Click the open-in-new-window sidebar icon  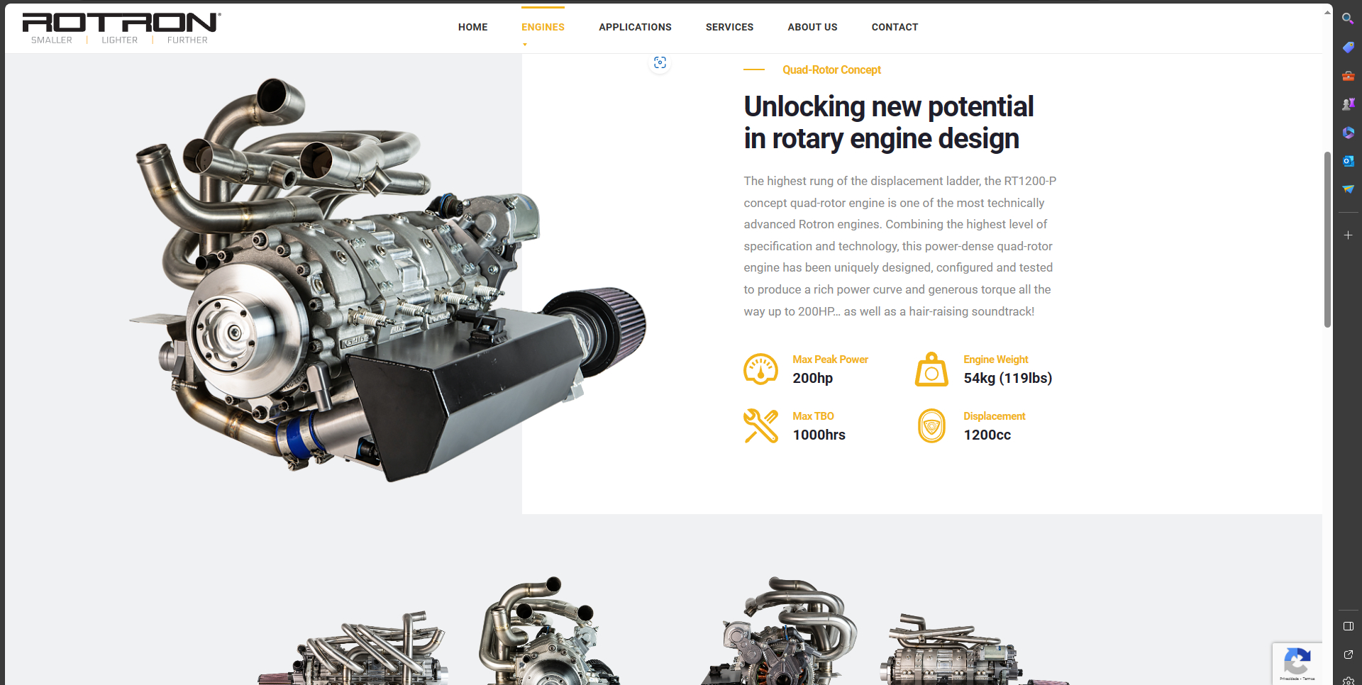coord(1348,655)
